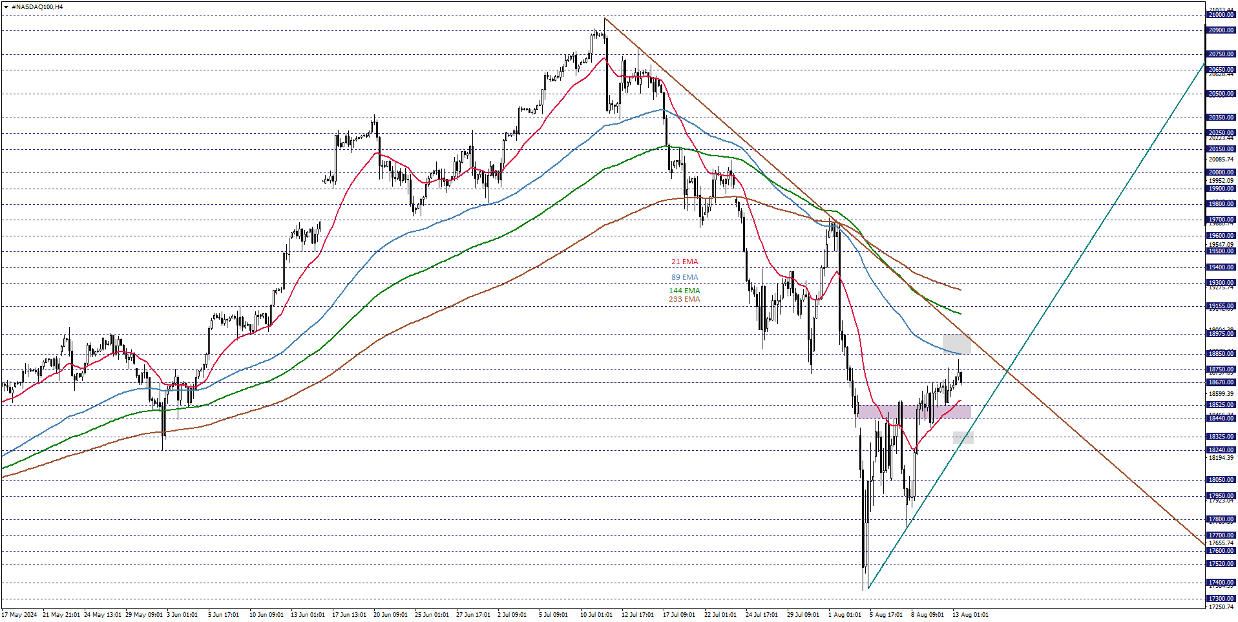Click the 19800.00 price level label
Viewport: 1238px width, 622px height.
click(x=1221, y=204)
